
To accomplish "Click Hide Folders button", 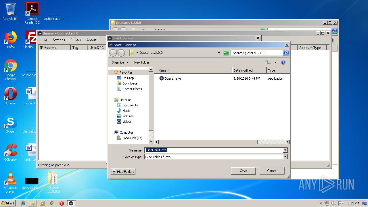I will [123, 172].
